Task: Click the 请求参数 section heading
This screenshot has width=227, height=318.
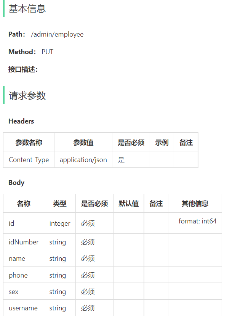Action: coord(27,95)
